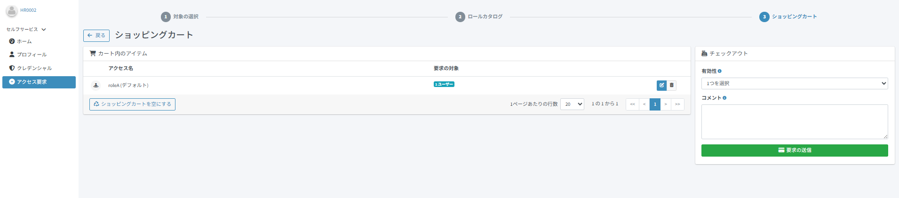Viewport: 899px width, 198px height.
Task: Go to previous page with <
Action: [644, 104]
